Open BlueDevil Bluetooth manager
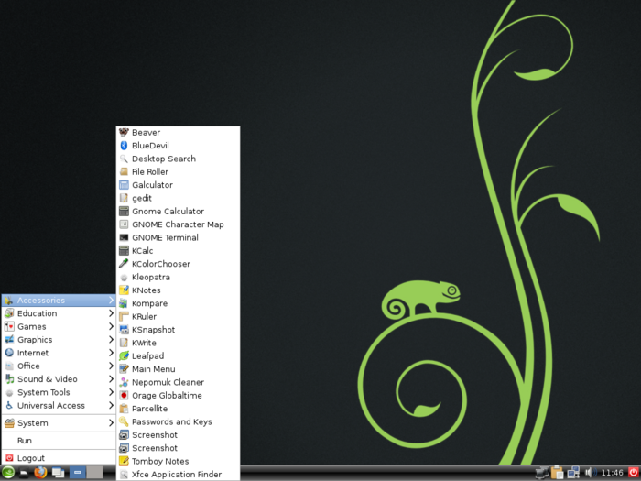The width and height of the screenshot is (641, 481). point(151,146)
